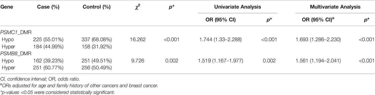Image resolution: width=375 pixels, height=95 pixels.
Task: Click the Control (%) column header
Action: click(x=97, y=7)
